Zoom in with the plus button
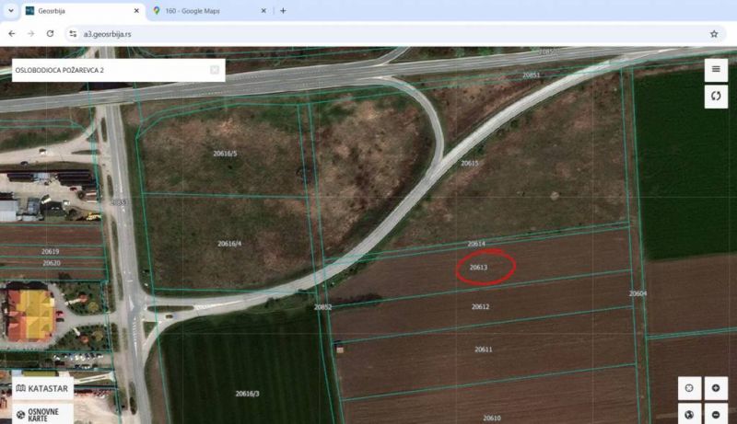The image size is (737, 424). coord(716,388)
